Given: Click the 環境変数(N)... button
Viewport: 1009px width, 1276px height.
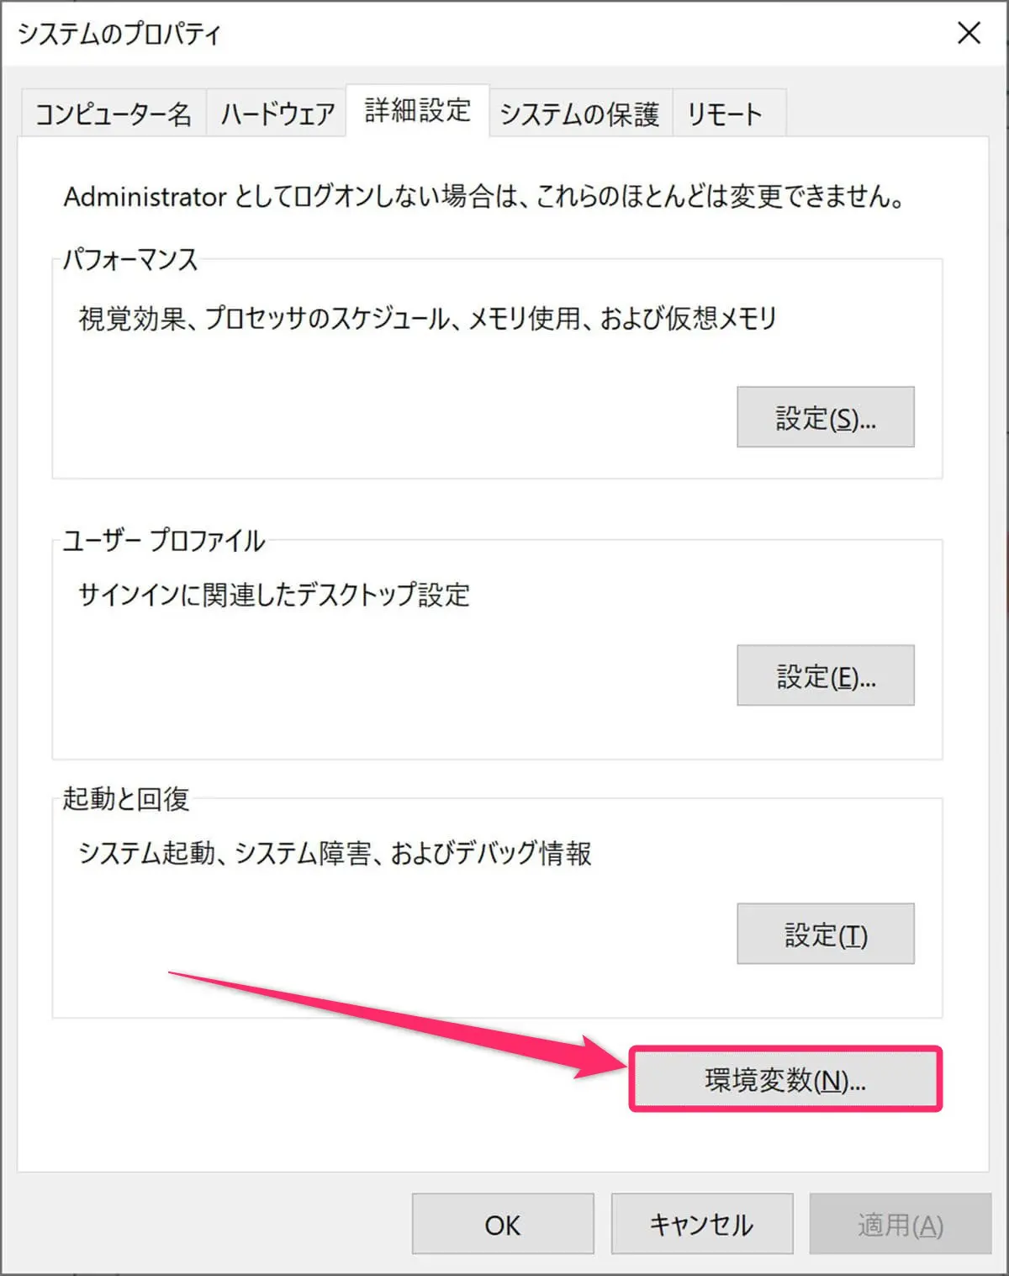Looking at the screenshot, I should [785, 1079].
